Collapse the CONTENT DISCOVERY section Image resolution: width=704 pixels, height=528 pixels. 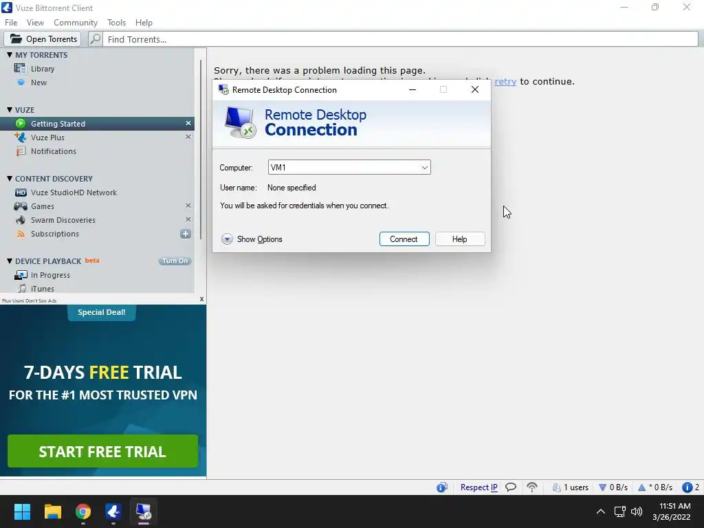click(x=10, y=179)
